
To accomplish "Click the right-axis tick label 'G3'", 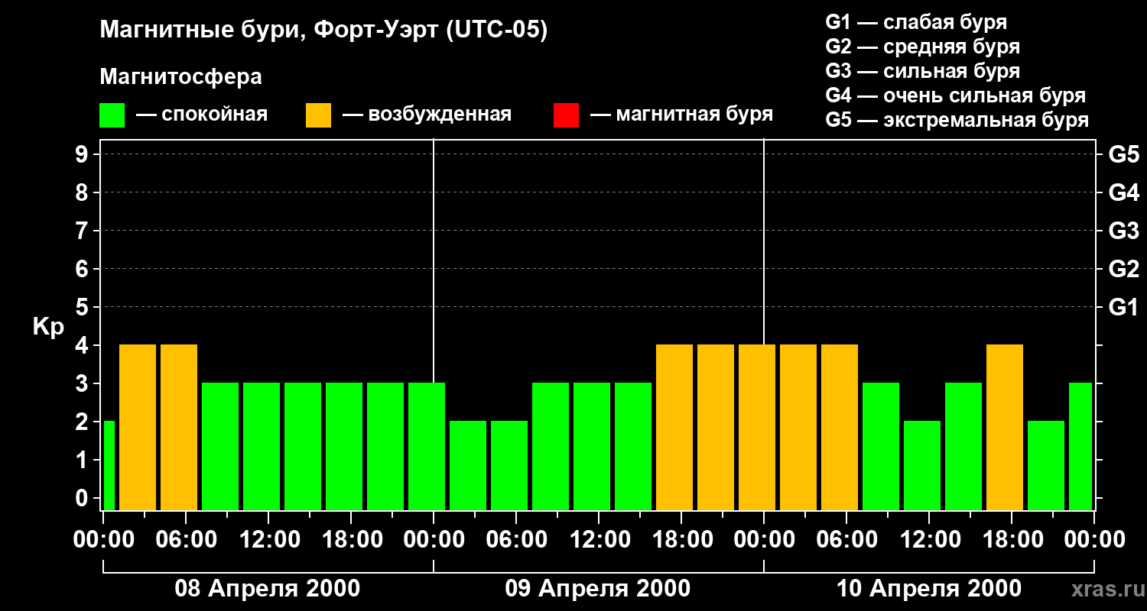I will 1123,231.
